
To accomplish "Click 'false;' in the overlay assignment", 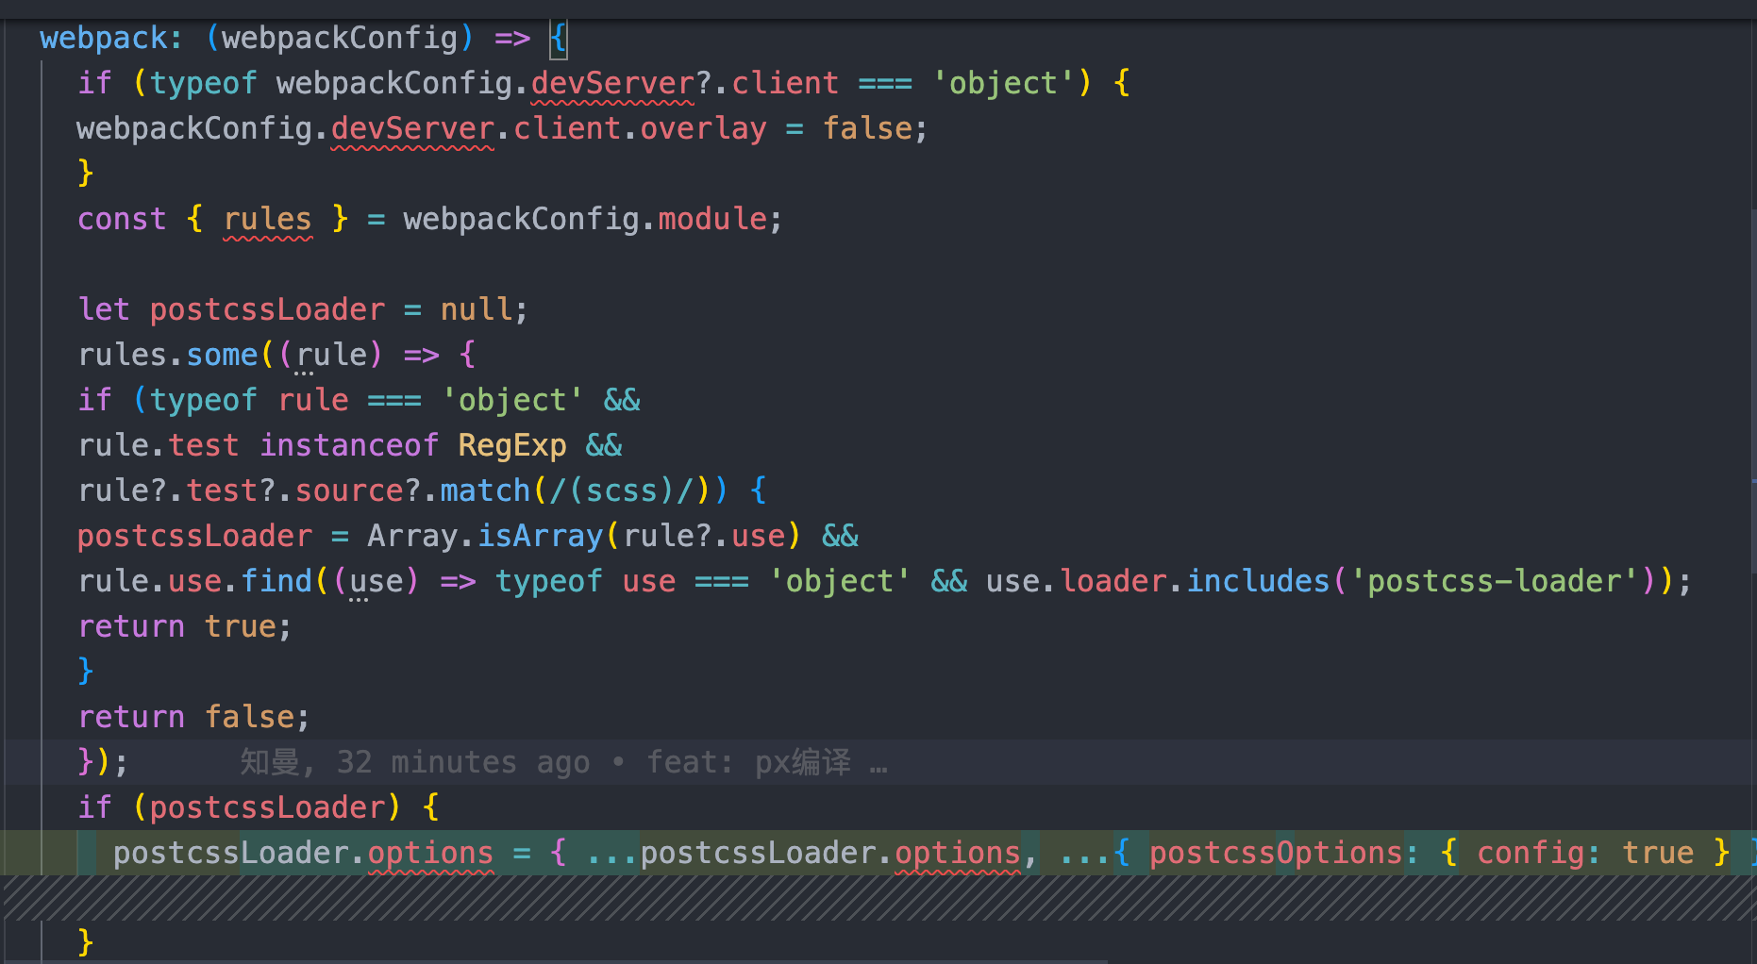I will pos(876,128).
